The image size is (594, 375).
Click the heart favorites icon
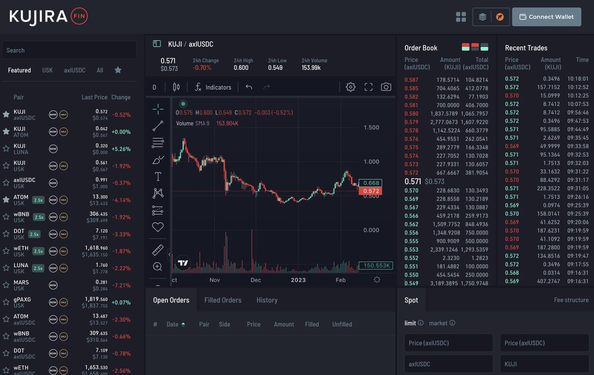click(x=158, y=227)
